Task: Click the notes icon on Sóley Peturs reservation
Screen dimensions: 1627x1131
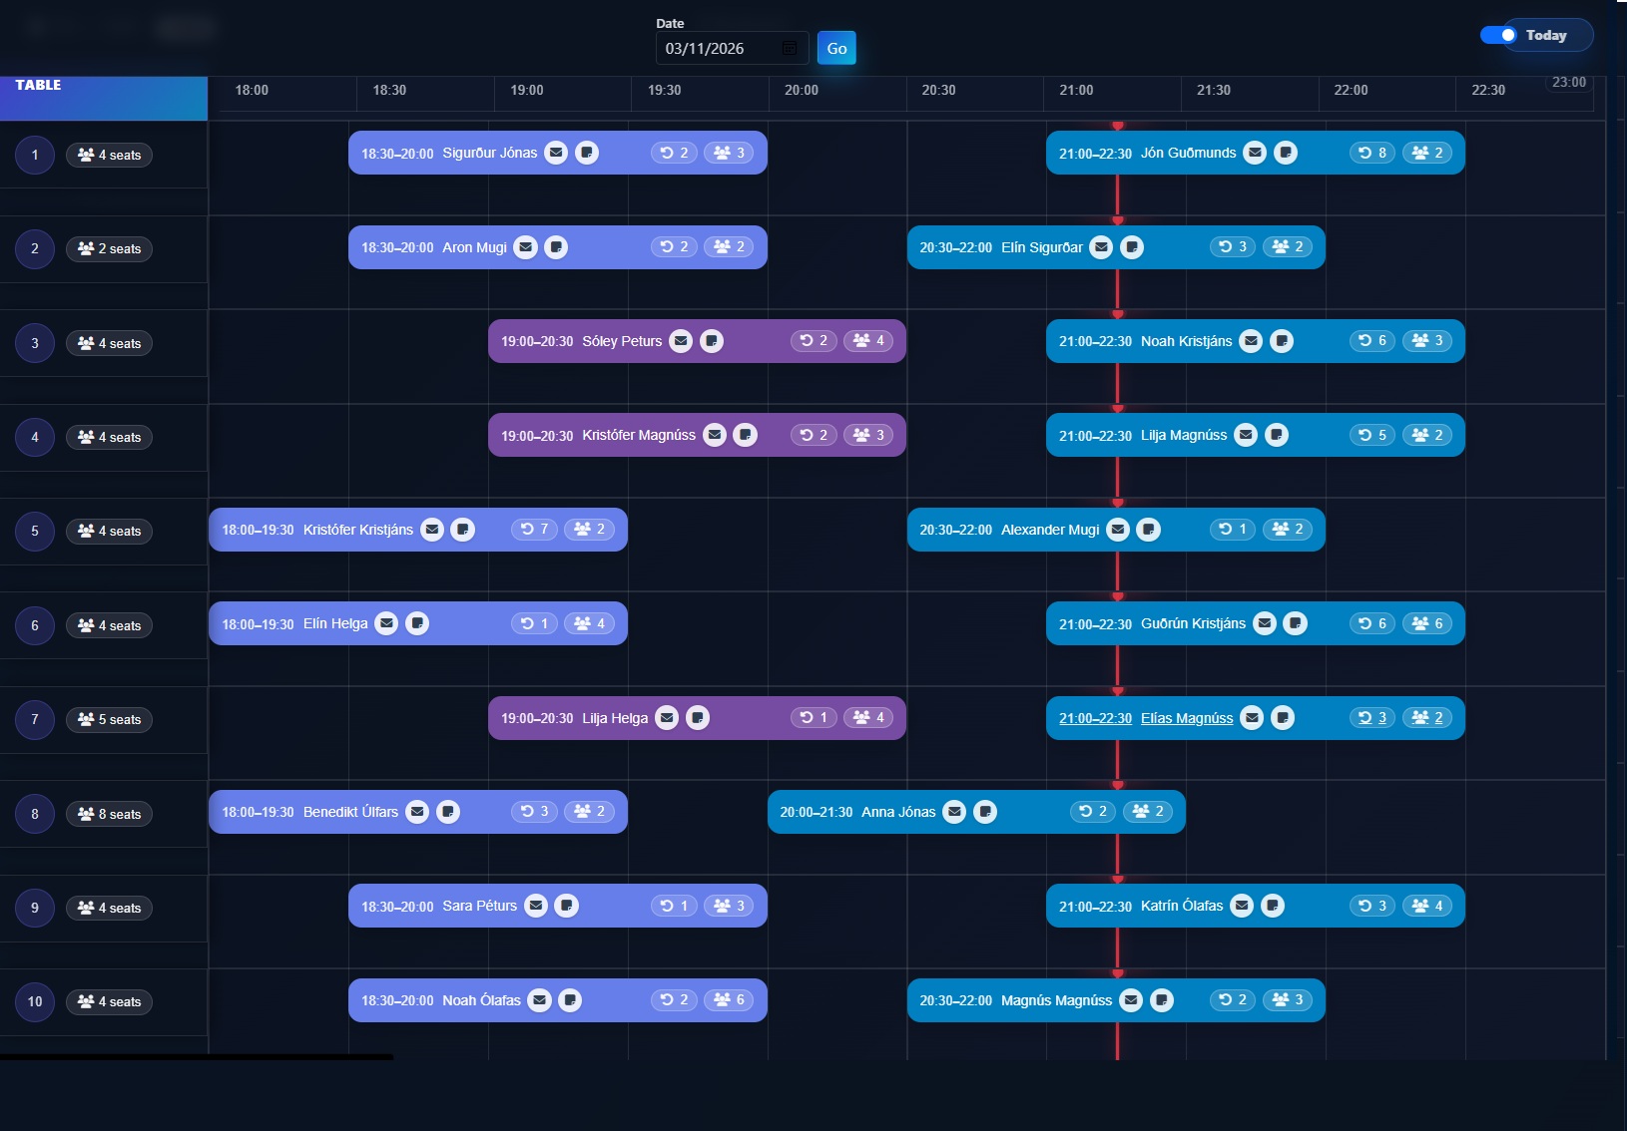Action: (x=712, y=340)
